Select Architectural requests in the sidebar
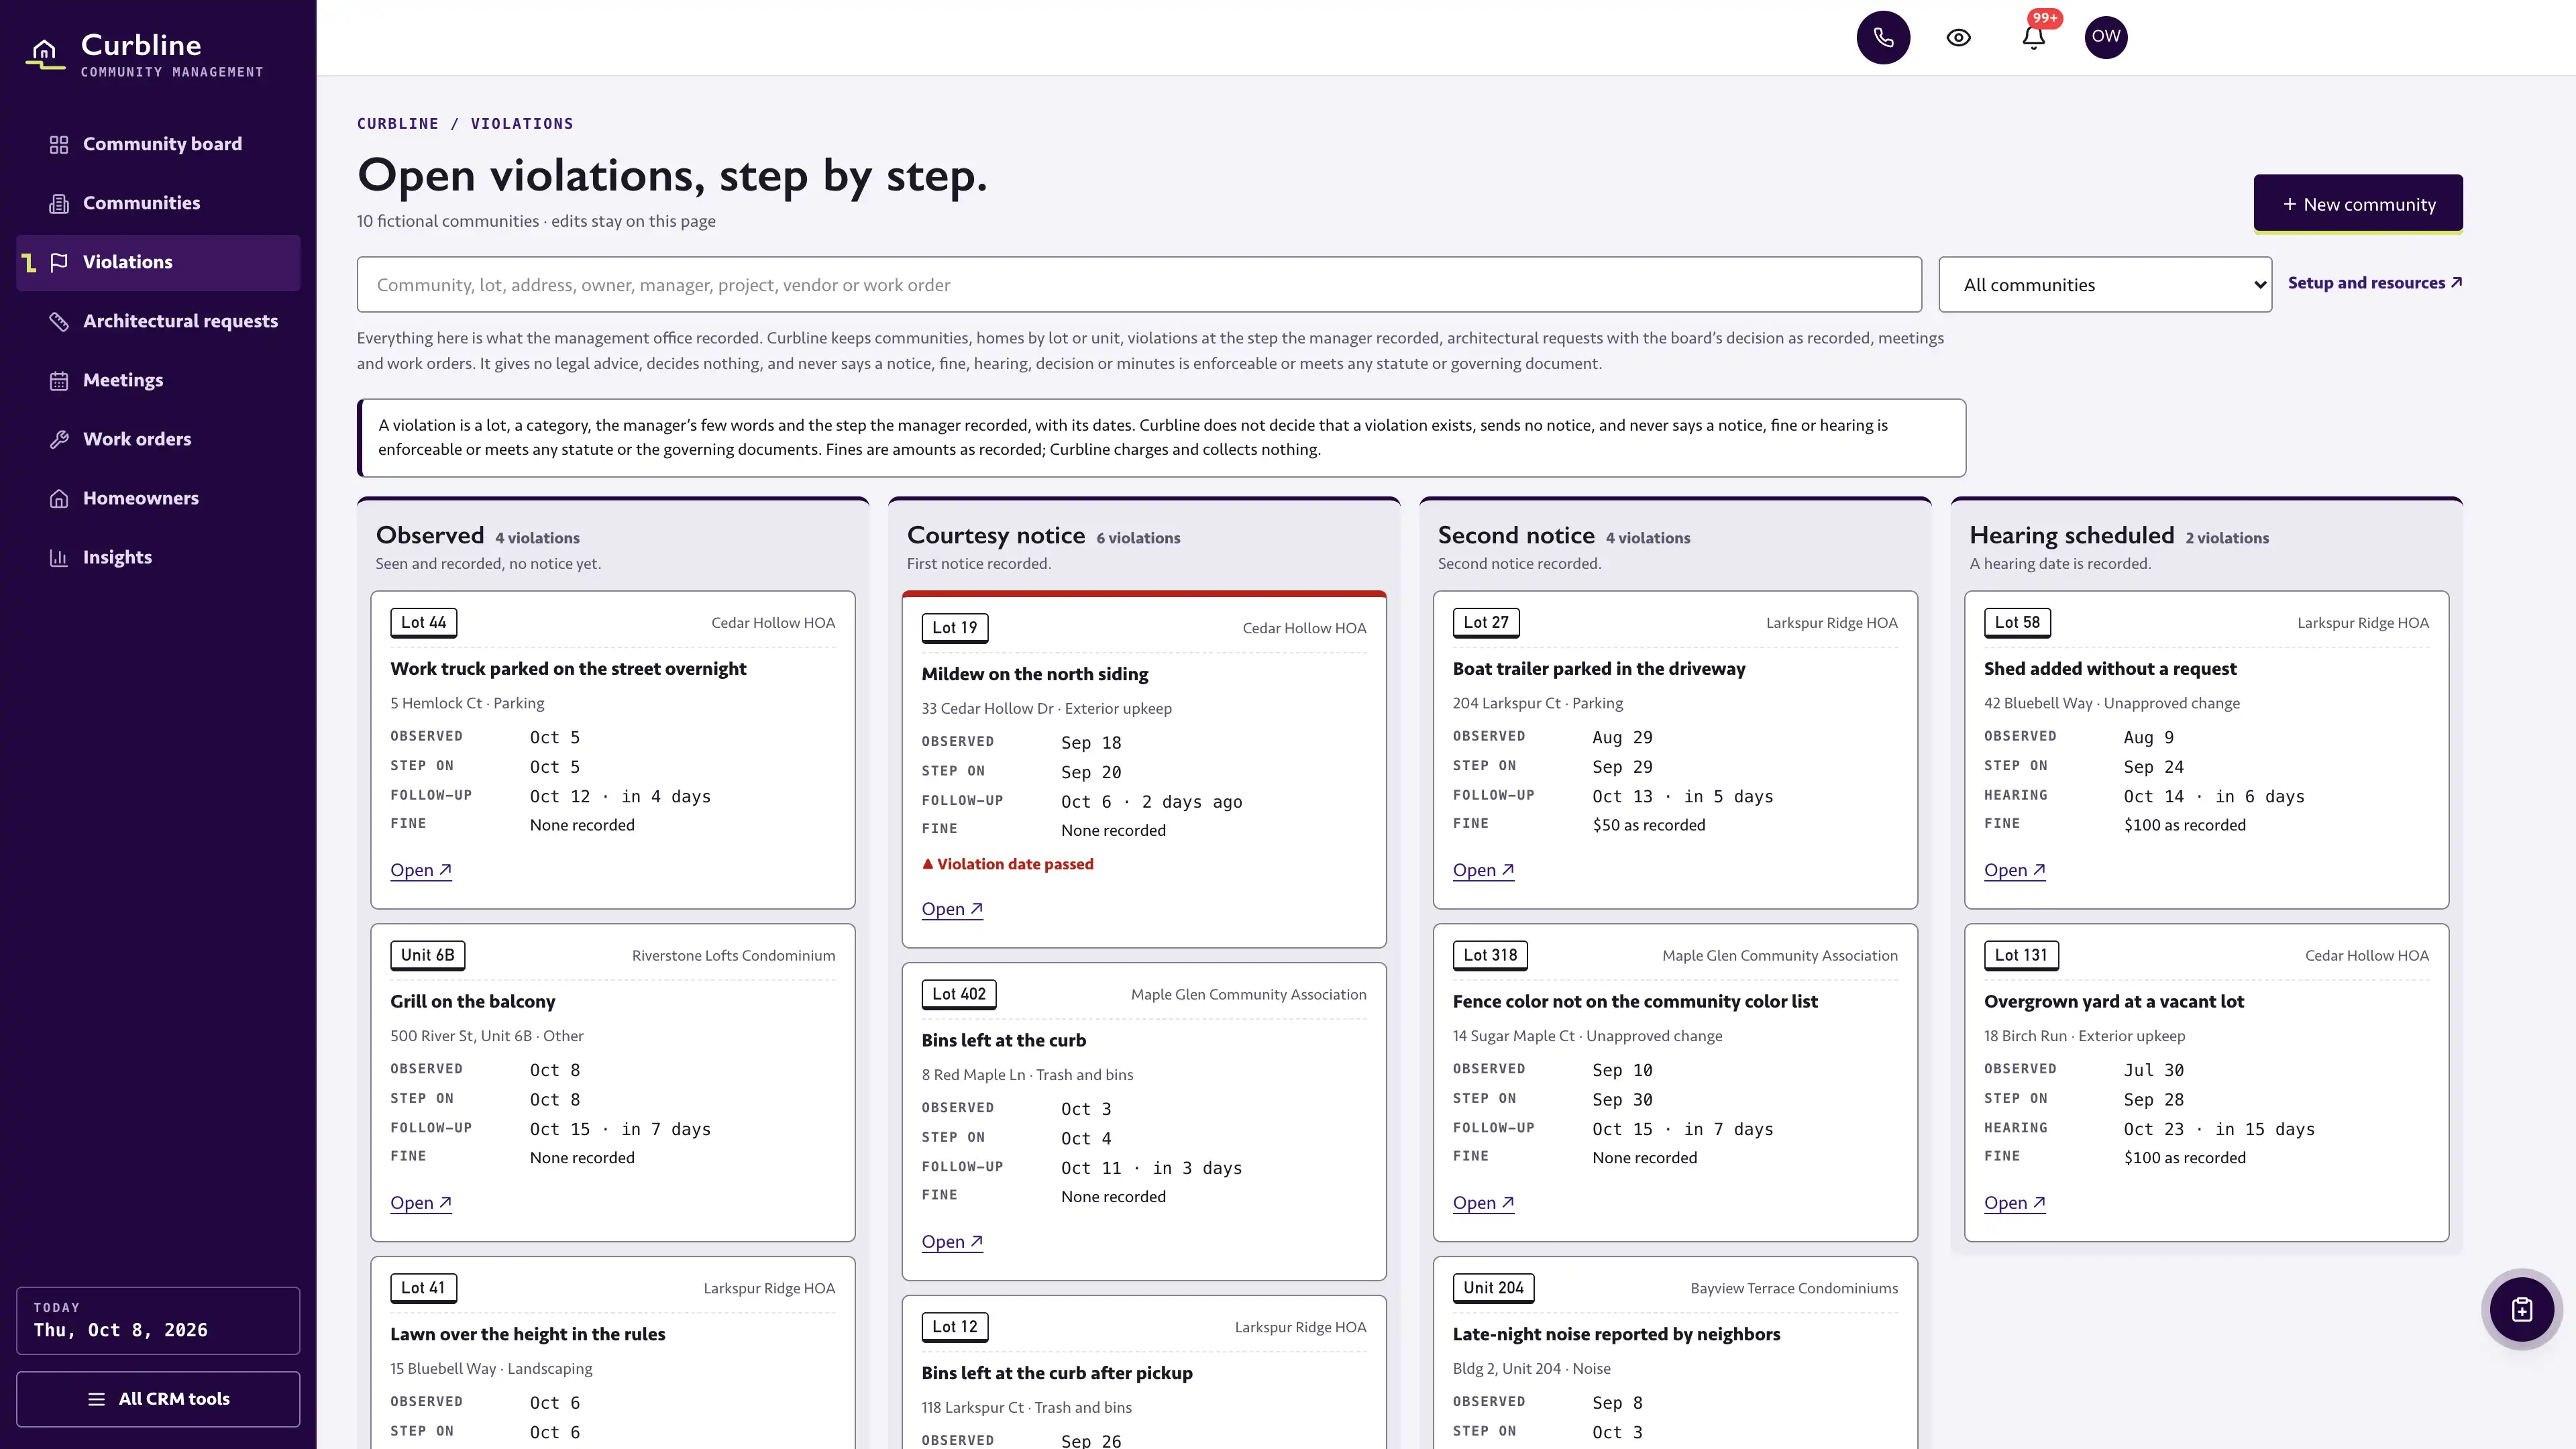Image resolution: width=2576 pixels, height=1449 pixels. point(158,321)
